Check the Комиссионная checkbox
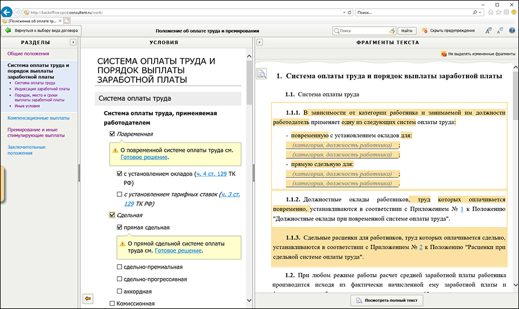 [112, 303]
